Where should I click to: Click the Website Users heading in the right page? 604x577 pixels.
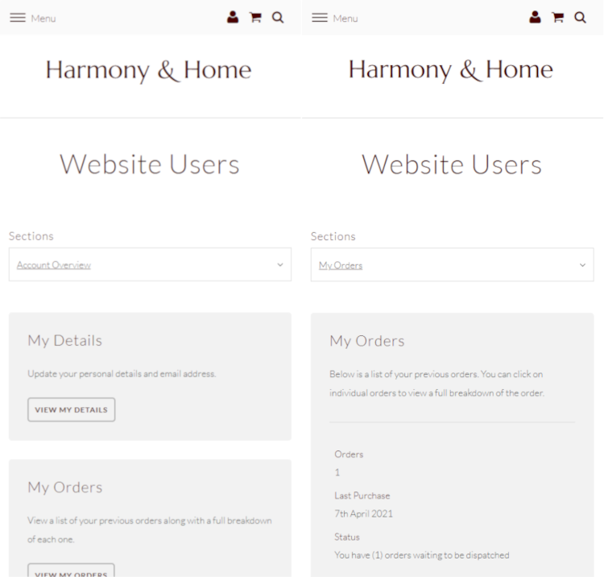click(452, 164)
